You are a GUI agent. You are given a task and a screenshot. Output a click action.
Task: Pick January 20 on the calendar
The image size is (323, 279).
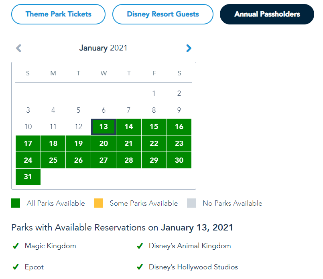104,144
